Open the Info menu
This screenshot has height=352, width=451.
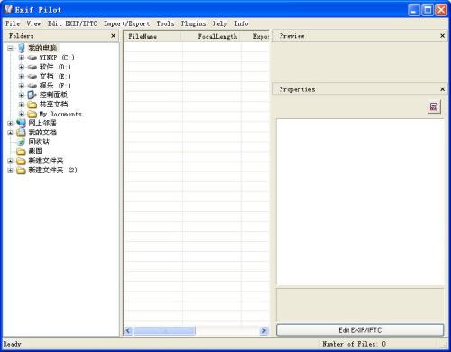[x=241, y=23]
